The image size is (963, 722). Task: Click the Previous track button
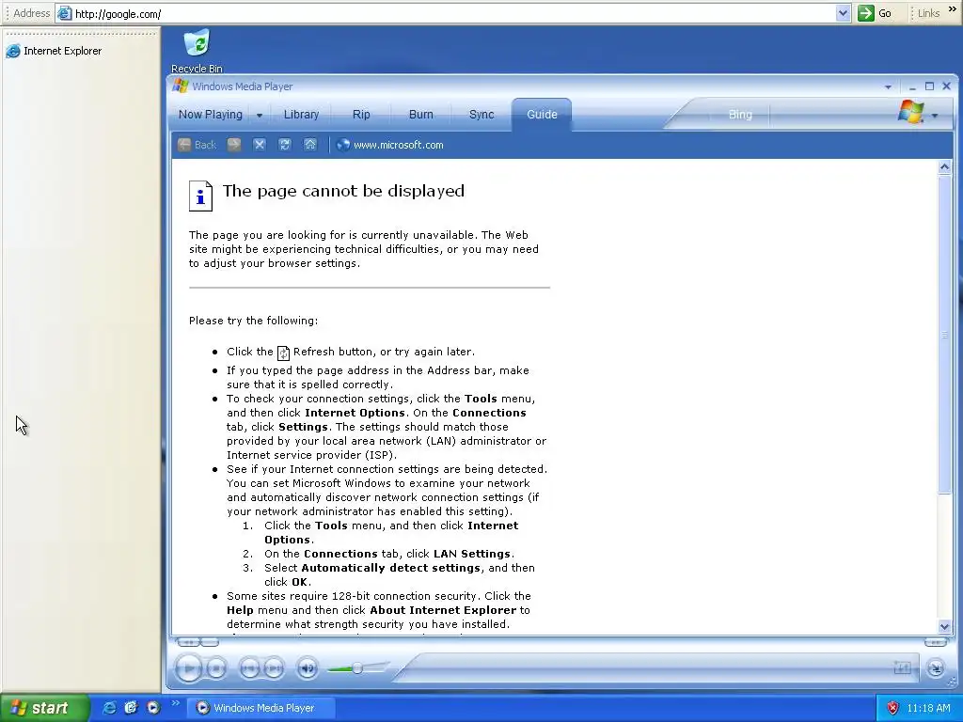coord(249,668)
